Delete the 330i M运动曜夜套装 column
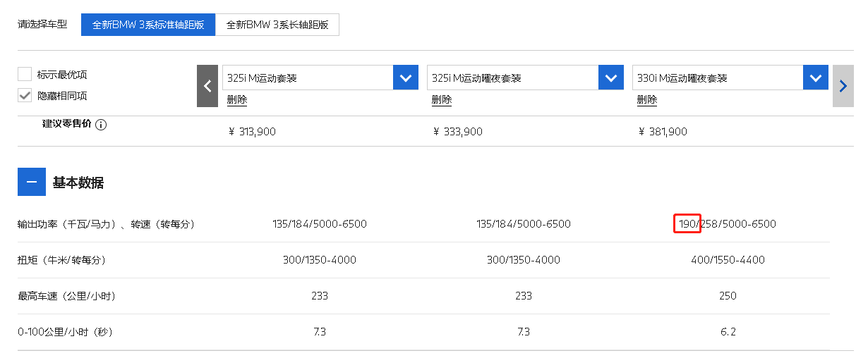The width and height of the screenshot is (868, 358). (x=647, y=99)
